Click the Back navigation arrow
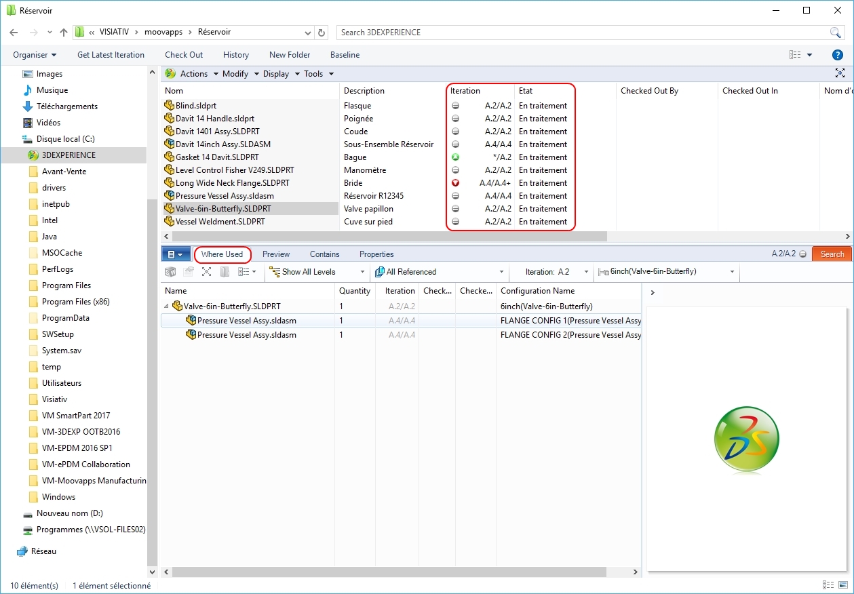Screen dimensions: 854x594 point(14,33)
